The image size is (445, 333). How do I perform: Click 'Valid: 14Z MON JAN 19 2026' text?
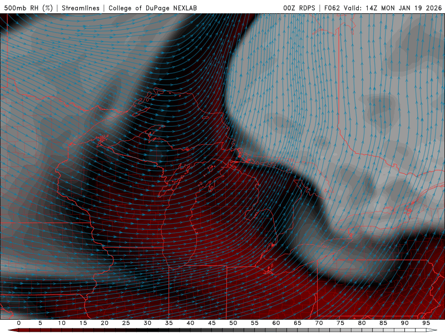tap(393, 8)
